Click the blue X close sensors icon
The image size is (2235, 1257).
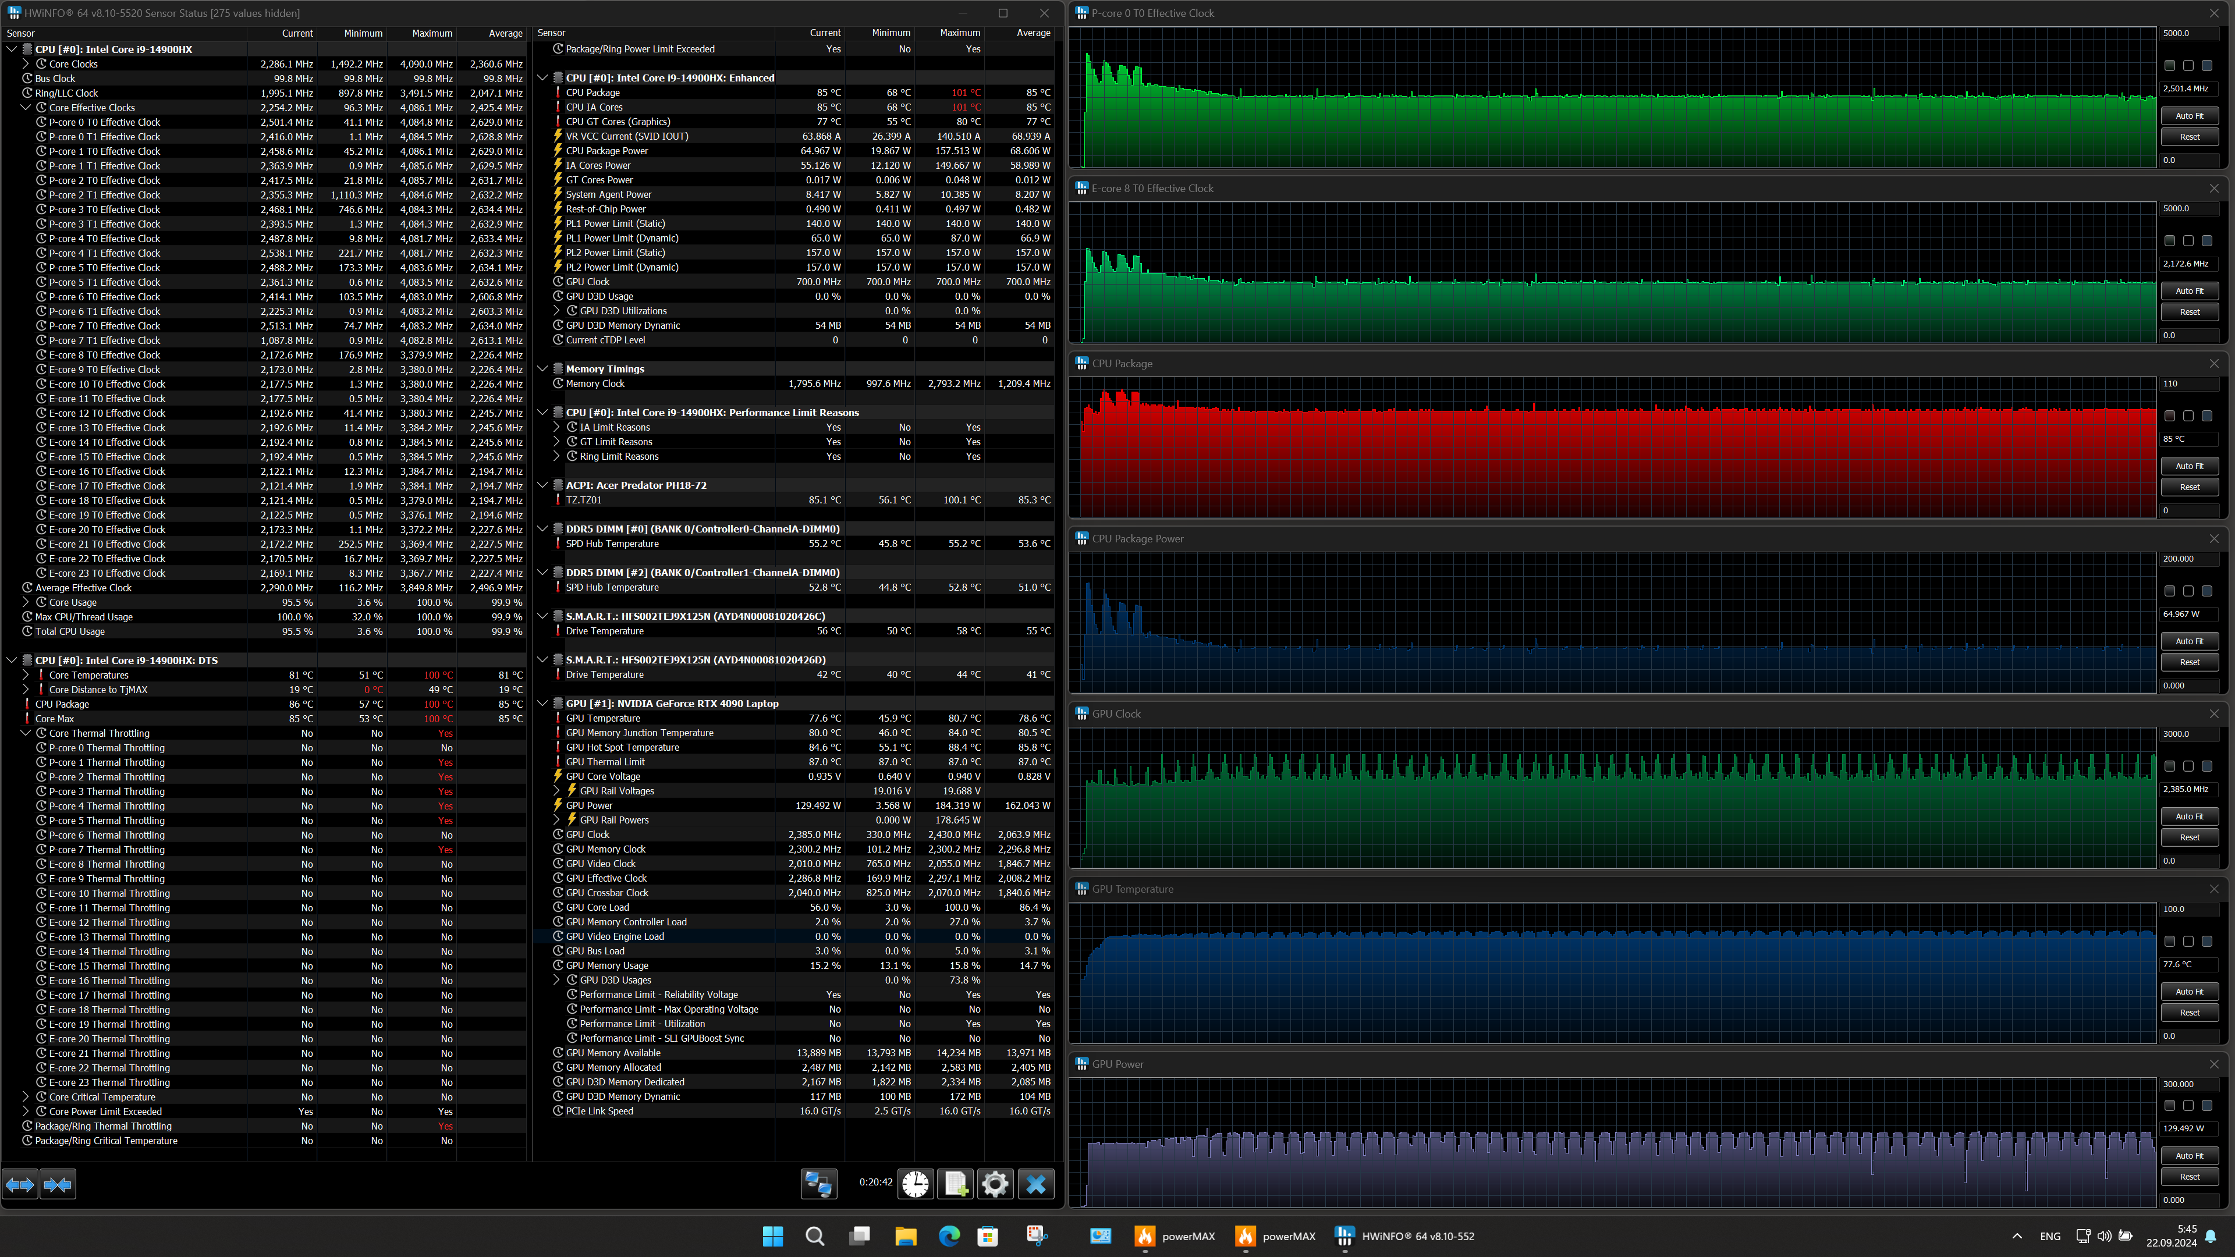1036,1184
